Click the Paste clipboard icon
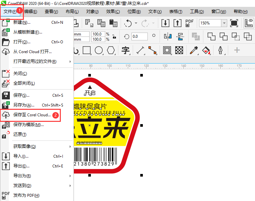255x201 pixels. click(113, 23)
